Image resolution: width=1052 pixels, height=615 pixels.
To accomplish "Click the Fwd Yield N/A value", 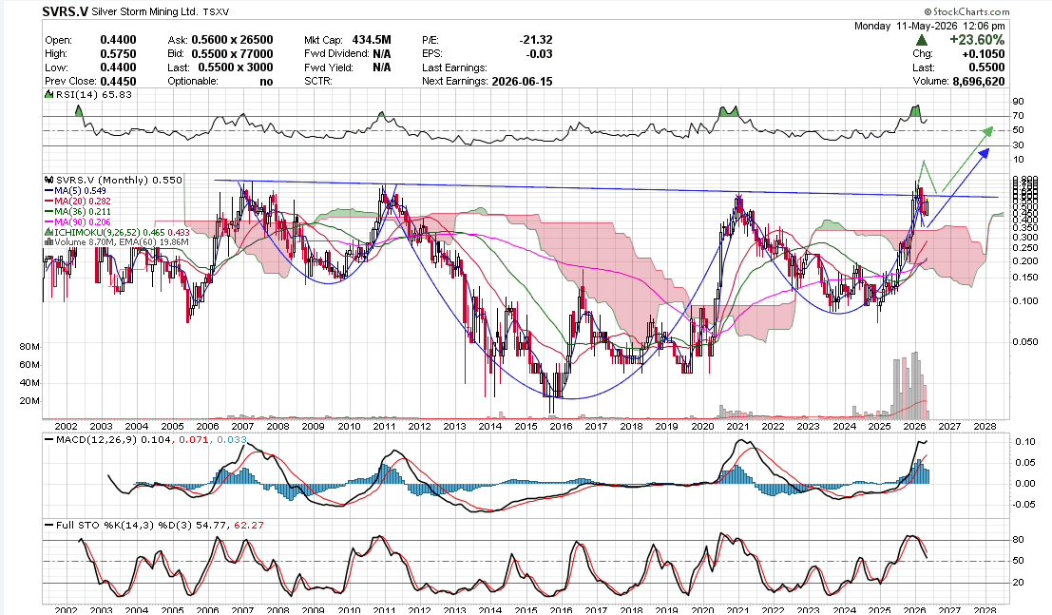I will click(x=382, y=67).
